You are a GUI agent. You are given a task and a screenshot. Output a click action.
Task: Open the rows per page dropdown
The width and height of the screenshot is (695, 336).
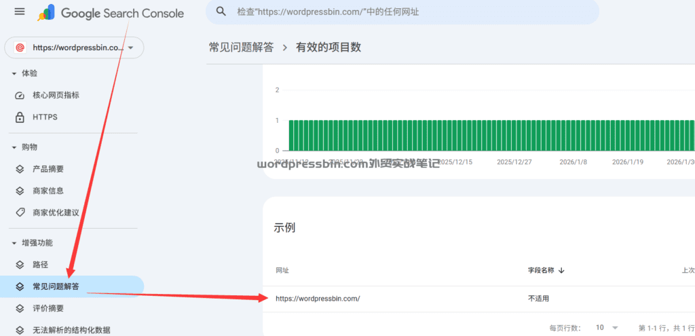(607, 327)
